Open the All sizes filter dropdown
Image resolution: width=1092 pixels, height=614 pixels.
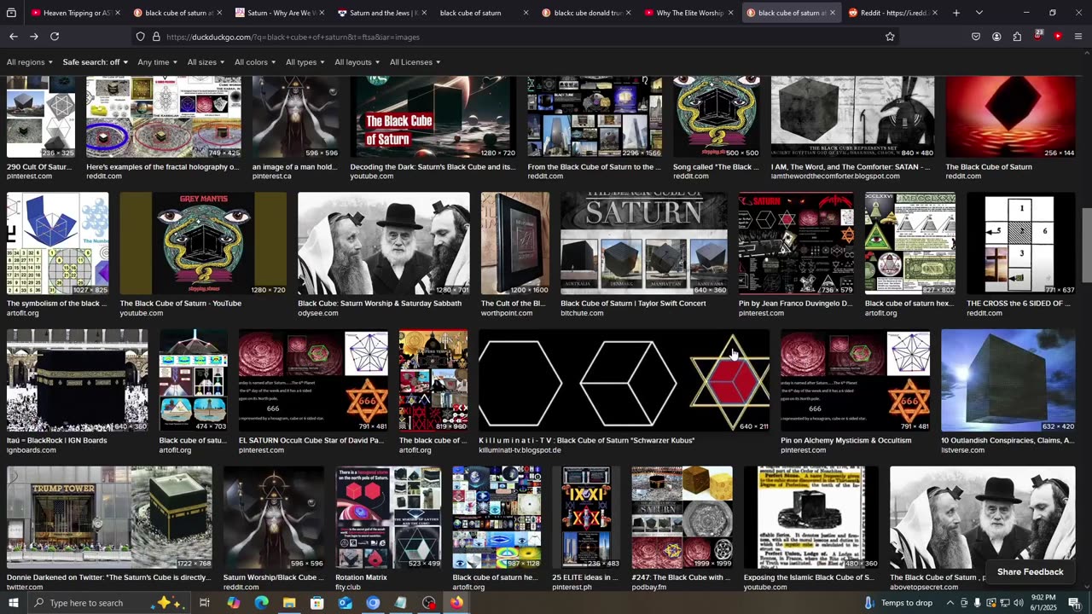(206, 62)
